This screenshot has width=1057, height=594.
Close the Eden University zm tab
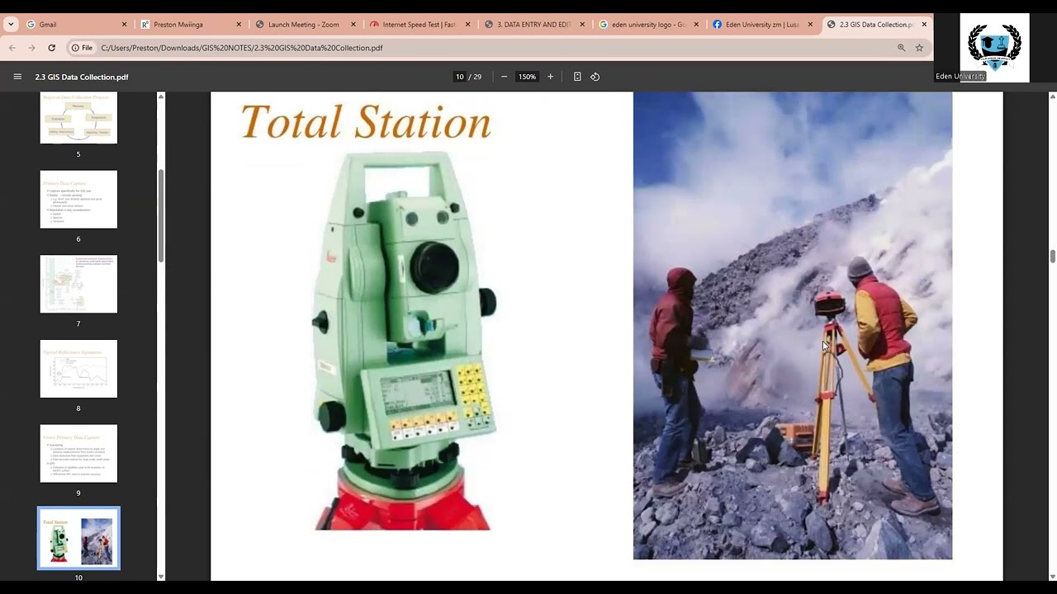(810, 25)
